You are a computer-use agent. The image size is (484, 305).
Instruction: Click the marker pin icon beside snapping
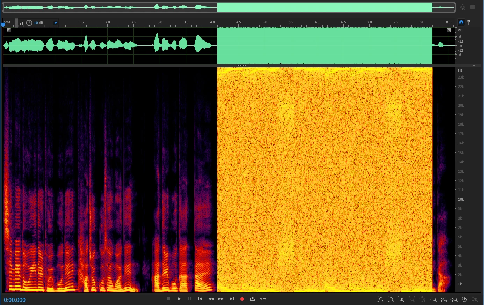469,22
